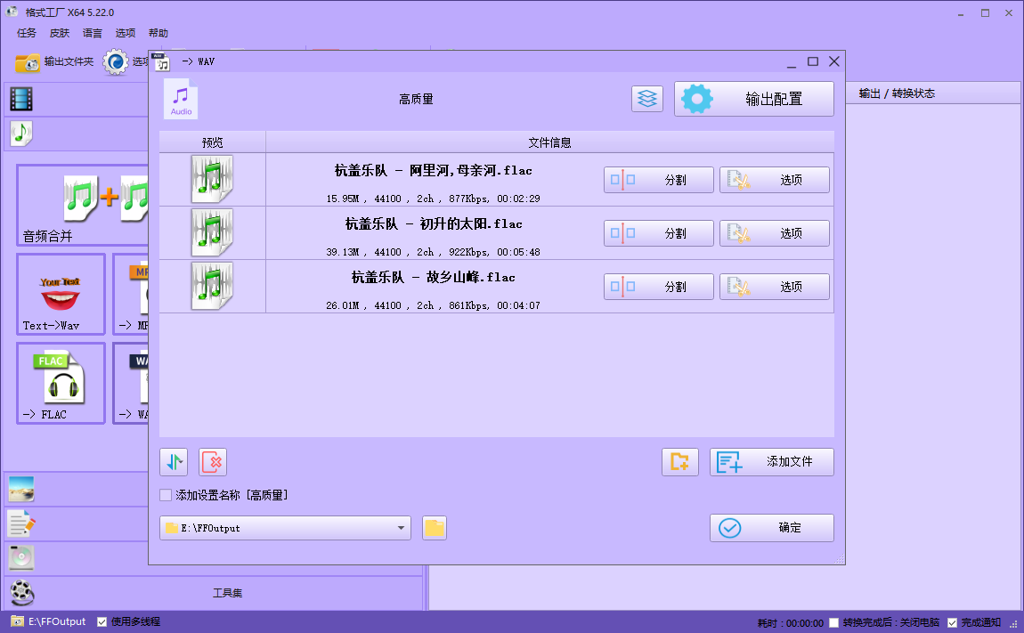Click the 输出 / 转换状态 column header
The image size is (1024, 633).
click(897, 93)
